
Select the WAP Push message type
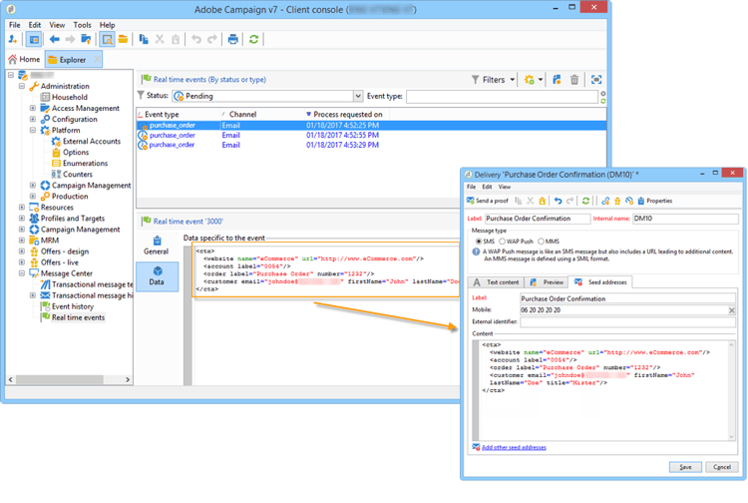coord(502,242)
